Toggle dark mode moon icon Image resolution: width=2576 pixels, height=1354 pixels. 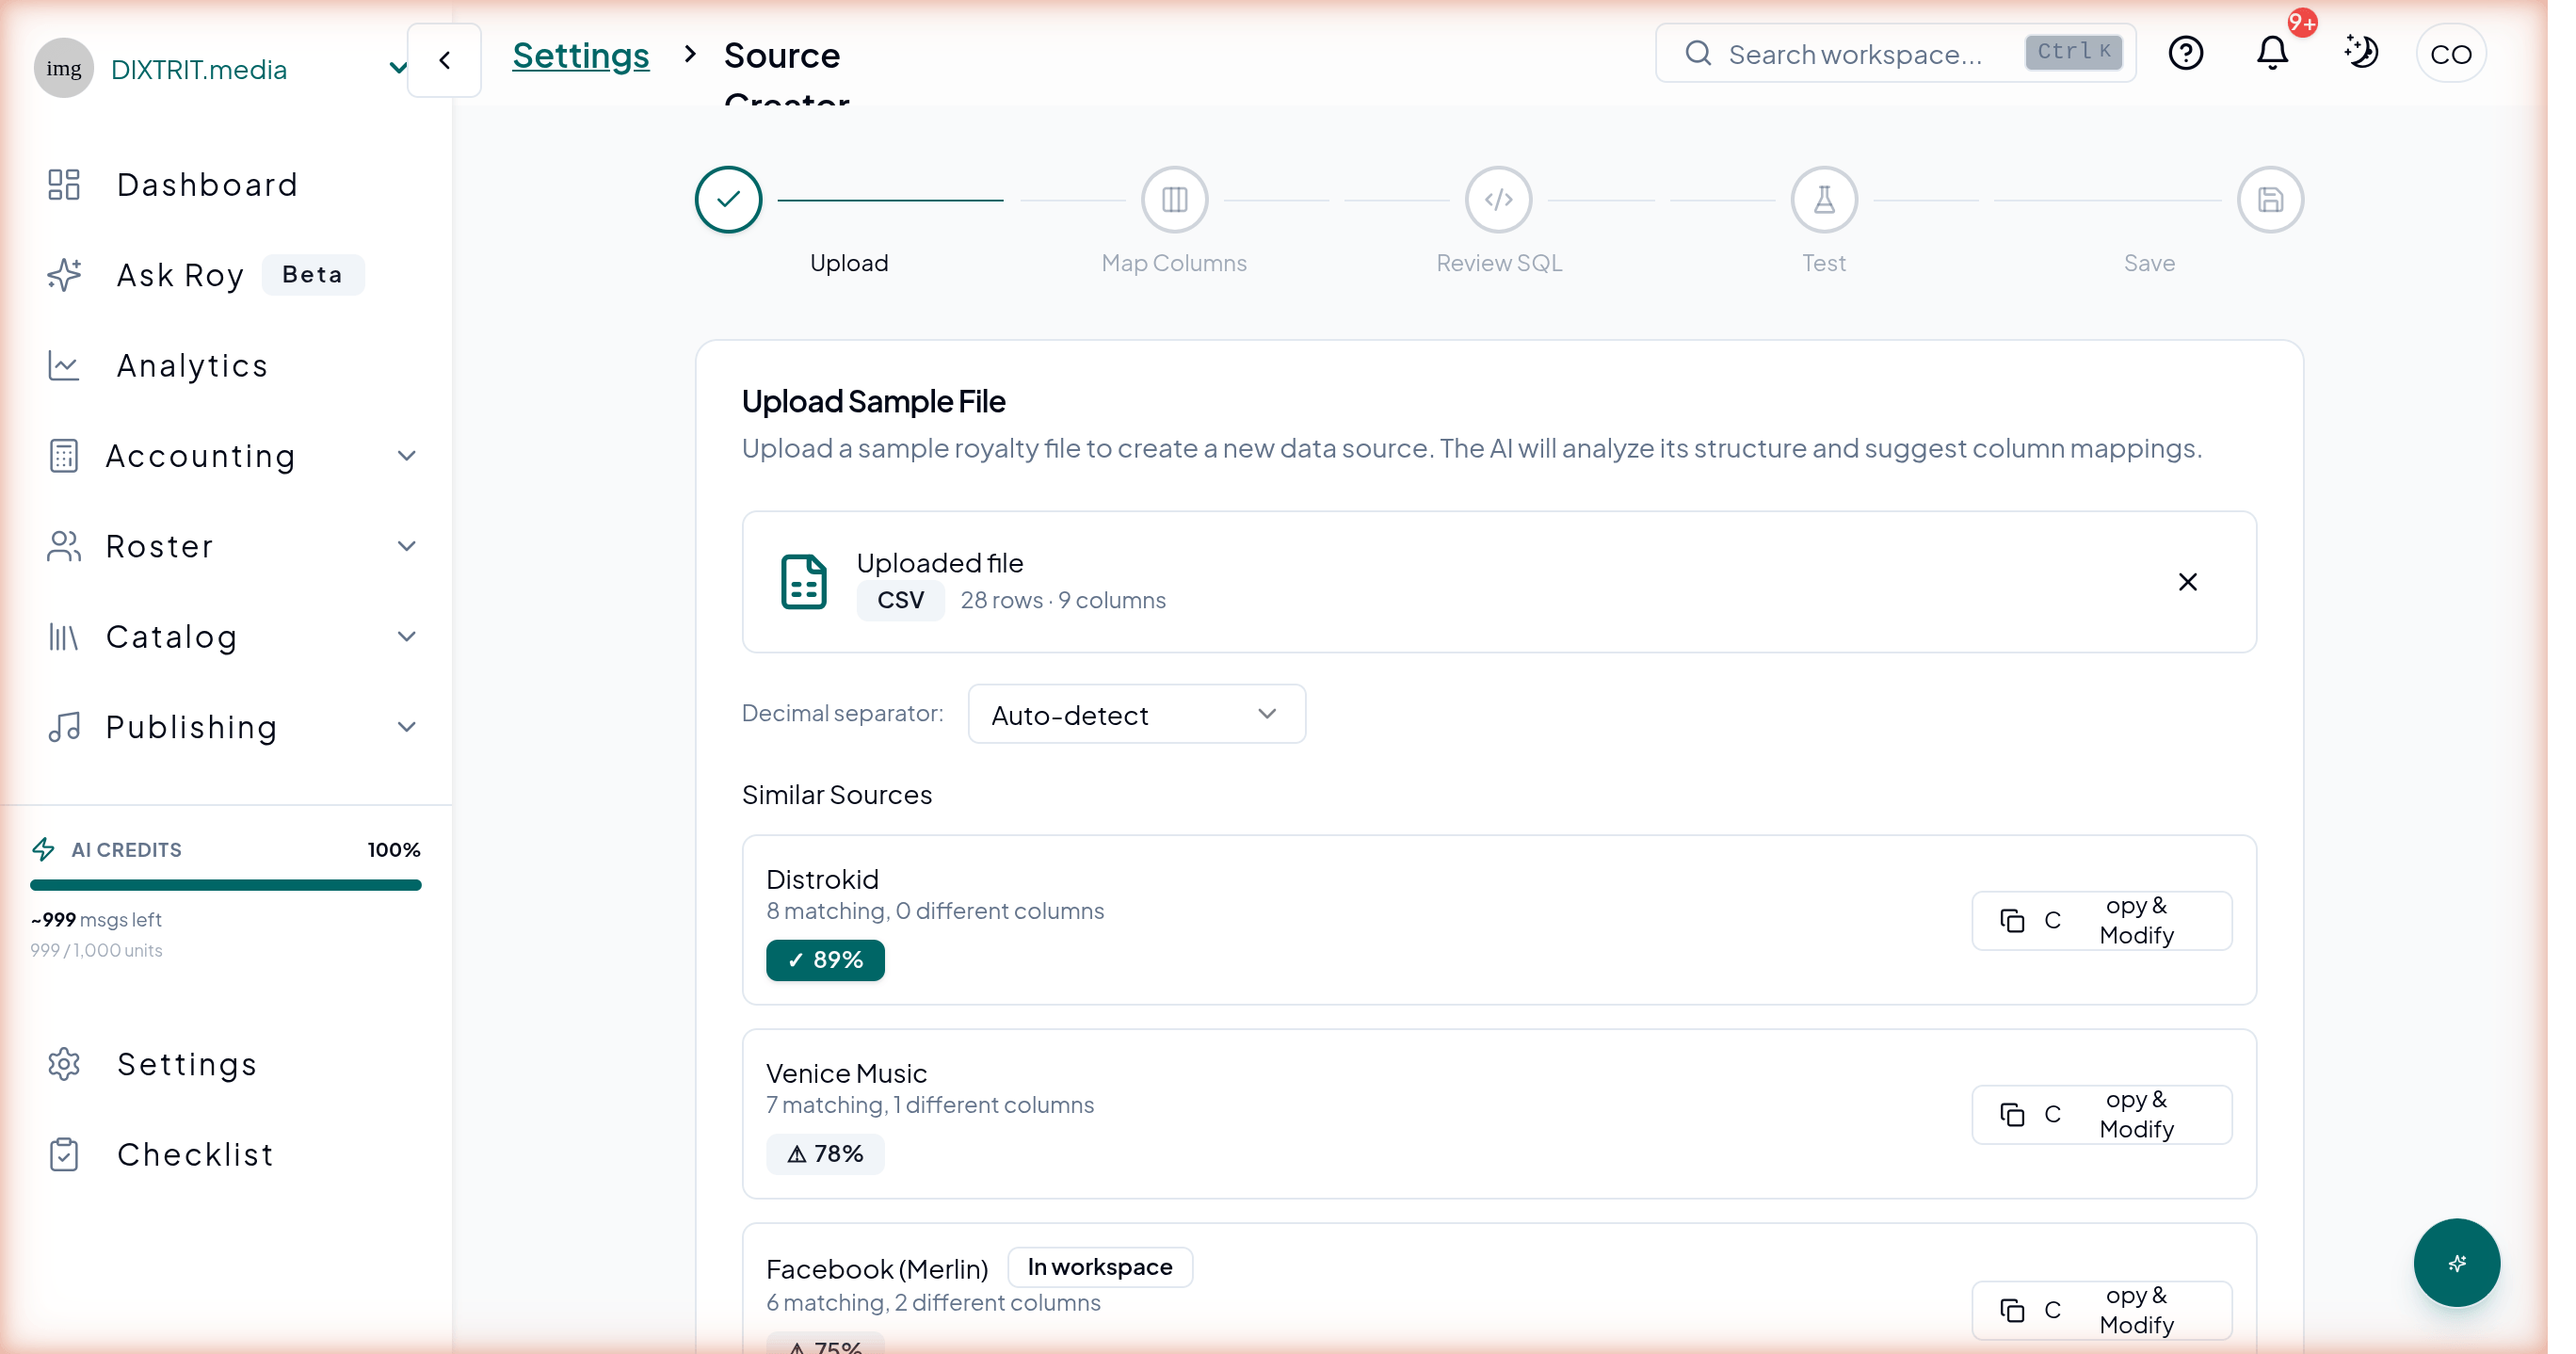point(2362,53)
